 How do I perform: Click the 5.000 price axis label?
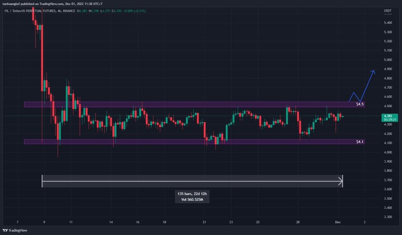click(x=388, y=60)
